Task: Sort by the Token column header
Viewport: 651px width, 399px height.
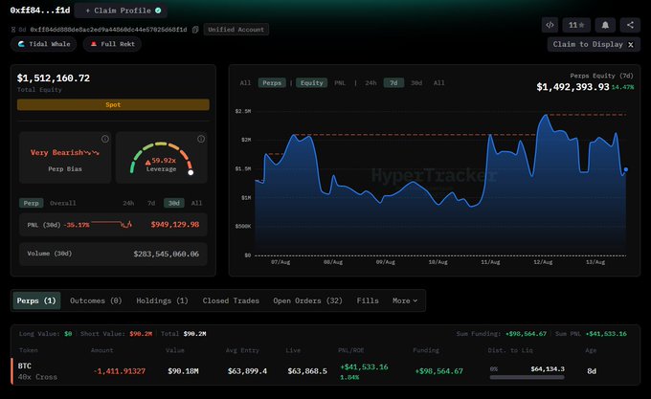Action: click(28, 350)
